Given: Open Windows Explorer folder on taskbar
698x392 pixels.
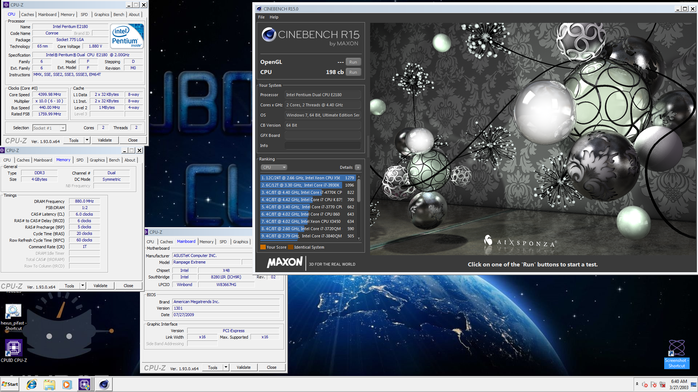Looking at the screenshot, I should [49, 384].
